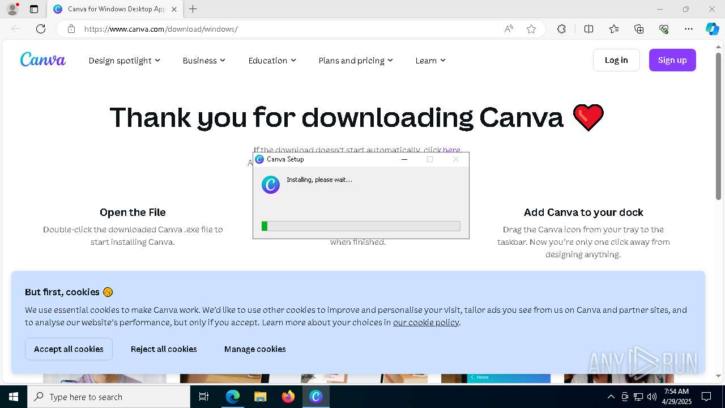The height and width of the screenshot is (408, 725).
Task: Expand the Design spotlight menu
Action: coord(124,61)
